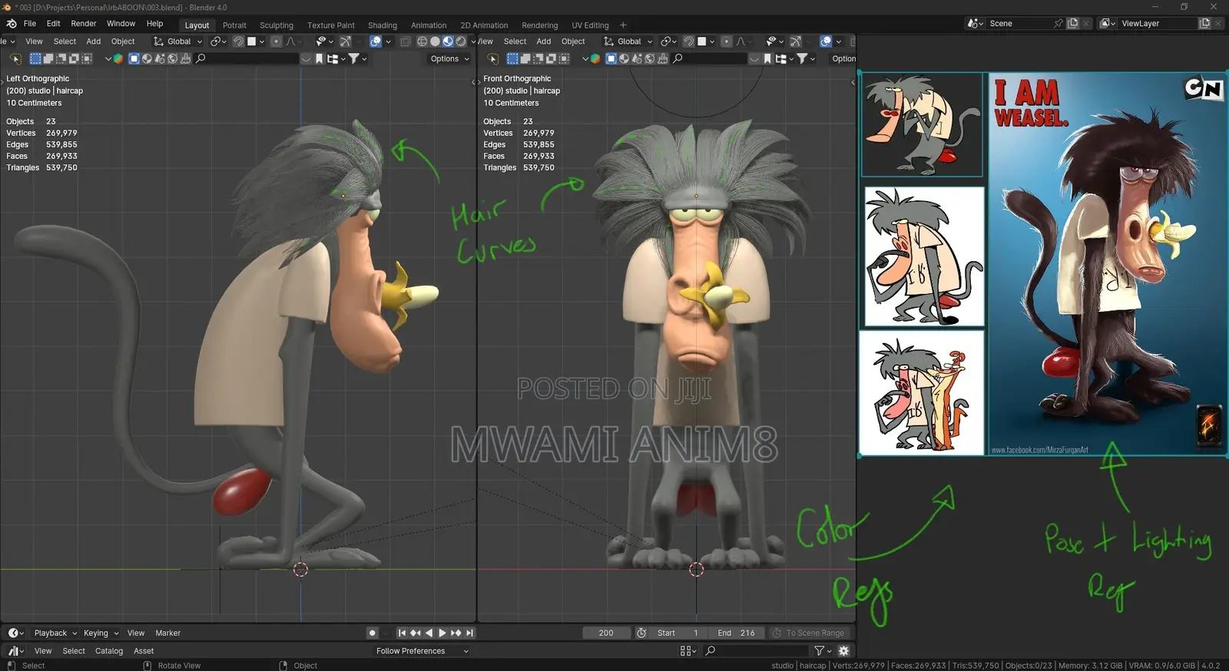Image resolution: width=1229 pixels, height=671 pixels.
Task: Click new view layer icon next to ViewLayer
Action: point(1204,24)
